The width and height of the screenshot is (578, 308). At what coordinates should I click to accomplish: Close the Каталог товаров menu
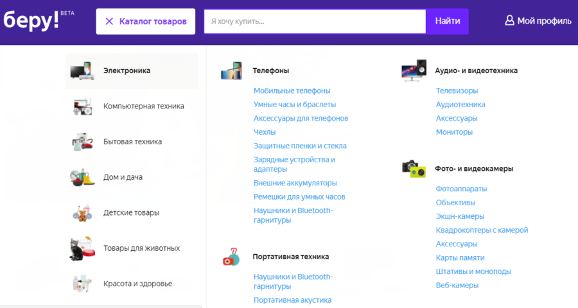tap(146, 21)
